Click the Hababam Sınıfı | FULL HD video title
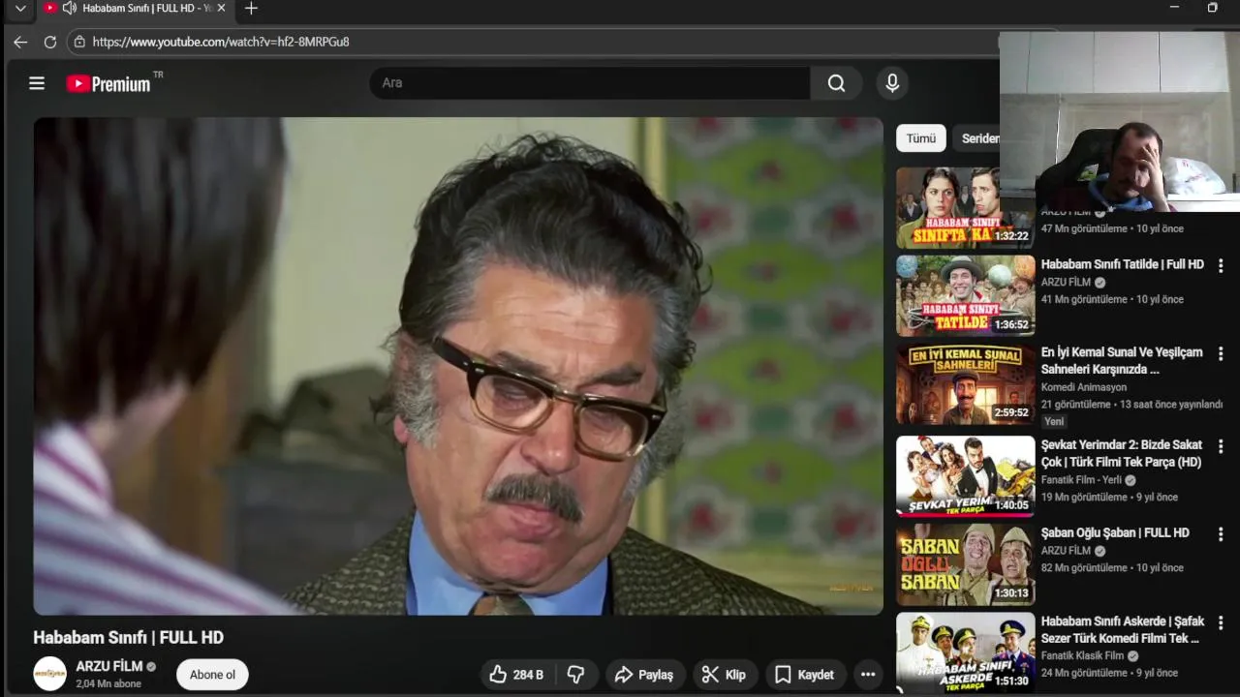1240x697 pixels. (129, 638)
